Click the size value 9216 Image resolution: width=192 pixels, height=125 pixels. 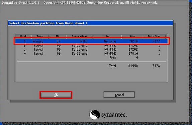[x=134, y=41]
